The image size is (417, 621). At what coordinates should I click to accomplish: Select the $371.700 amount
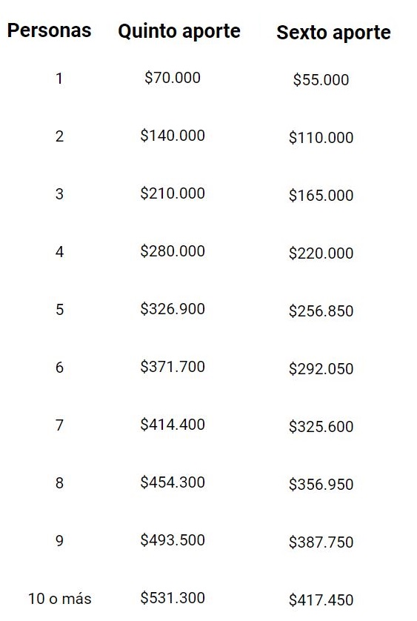tap(173, 367)
